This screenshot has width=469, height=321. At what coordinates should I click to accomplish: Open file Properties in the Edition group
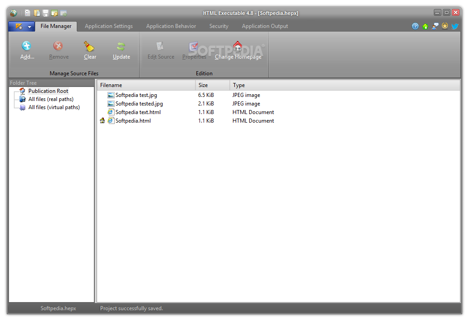(194, 50)
